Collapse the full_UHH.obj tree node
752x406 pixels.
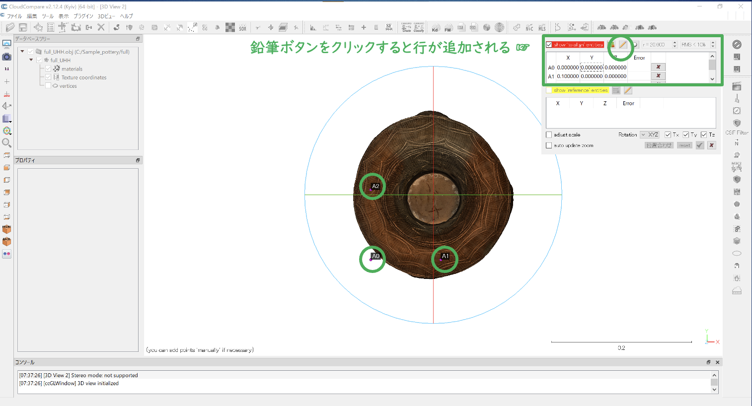pyautogui.click(x=22, y=52)
